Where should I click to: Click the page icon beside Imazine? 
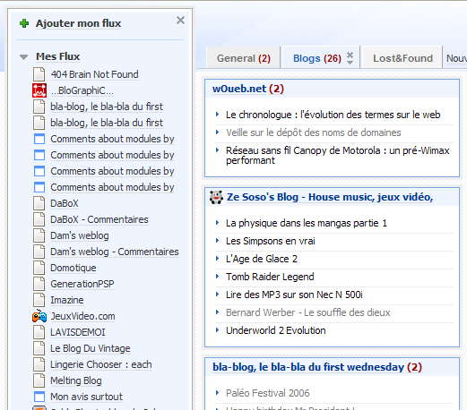pyautogui.click(x=39, y=300)
